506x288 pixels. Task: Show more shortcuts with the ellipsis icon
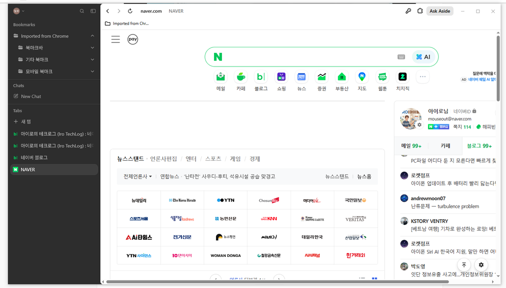tap(423, 76)
